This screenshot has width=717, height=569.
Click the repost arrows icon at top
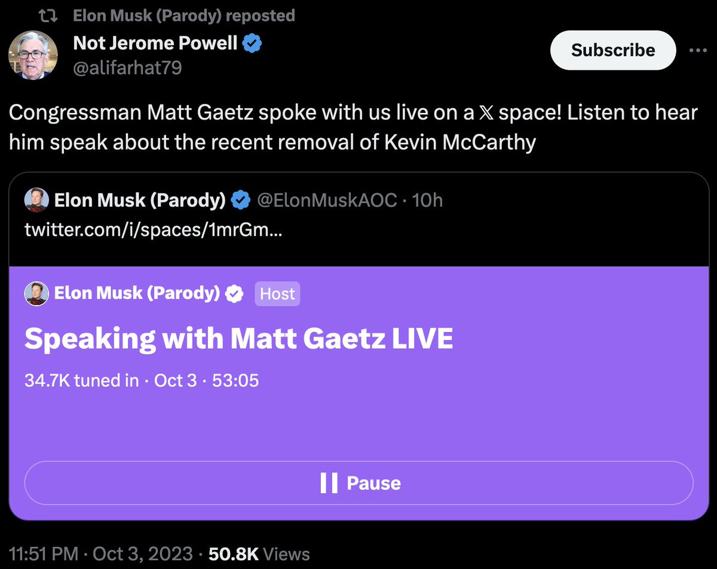pyautogui.click(x=53, y=16)
